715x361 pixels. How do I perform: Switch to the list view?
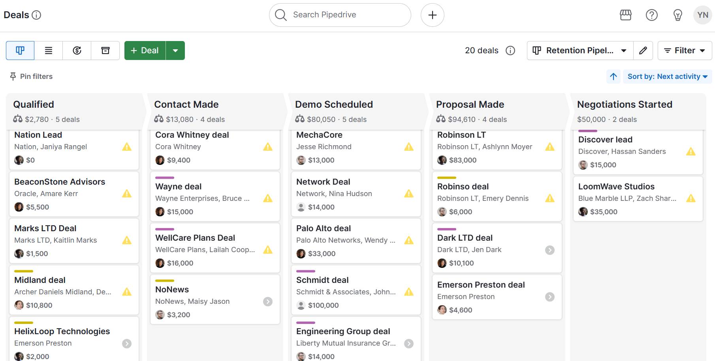[49, 51]
